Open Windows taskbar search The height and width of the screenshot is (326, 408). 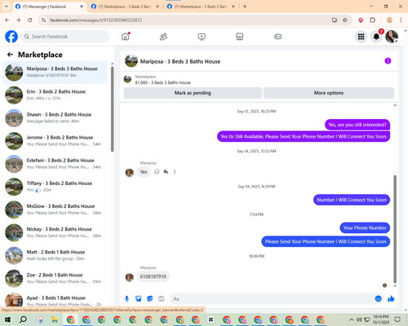[23, 319]
